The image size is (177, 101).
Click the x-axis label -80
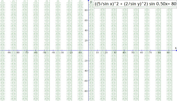pos(18,53)
